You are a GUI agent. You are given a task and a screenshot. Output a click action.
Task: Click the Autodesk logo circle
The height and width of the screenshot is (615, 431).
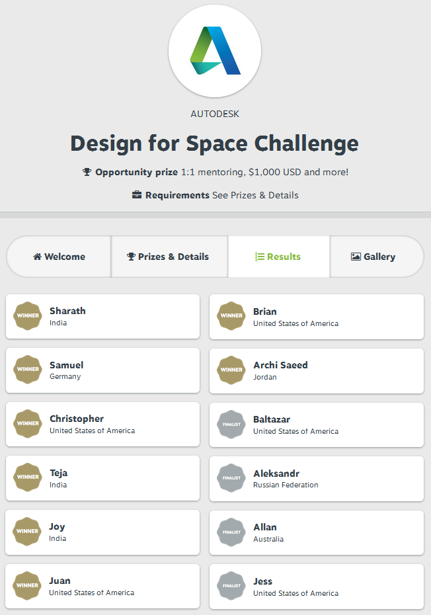pyautogui.click(x=215, y=51)
